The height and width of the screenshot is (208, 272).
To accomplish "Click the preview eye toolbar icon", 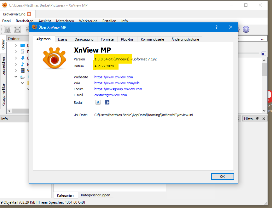I will [x=8, y=30].
